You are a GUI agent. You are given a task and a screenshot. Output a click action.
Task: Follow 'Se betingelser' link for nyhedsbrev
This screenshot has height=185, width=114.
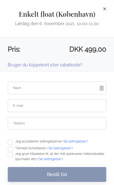60,148
